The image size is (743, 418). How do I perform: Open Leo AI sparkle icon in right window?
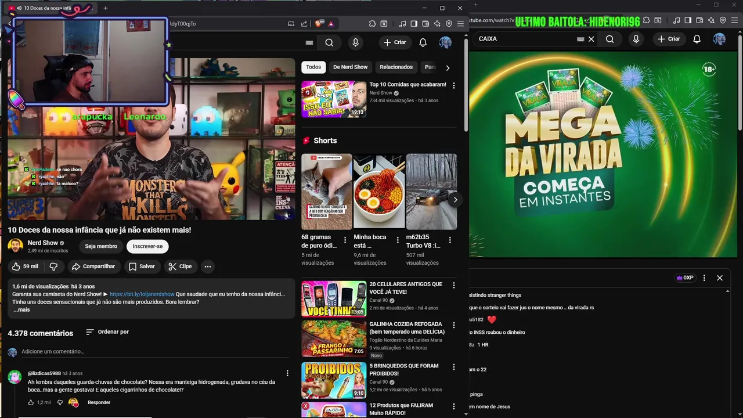coord(711,20)
